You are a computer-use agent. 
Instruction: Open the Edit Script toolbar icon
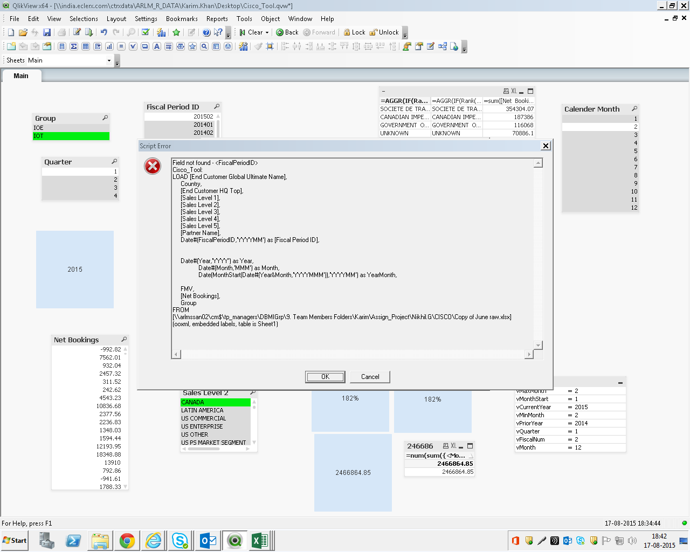pos(77,32)
